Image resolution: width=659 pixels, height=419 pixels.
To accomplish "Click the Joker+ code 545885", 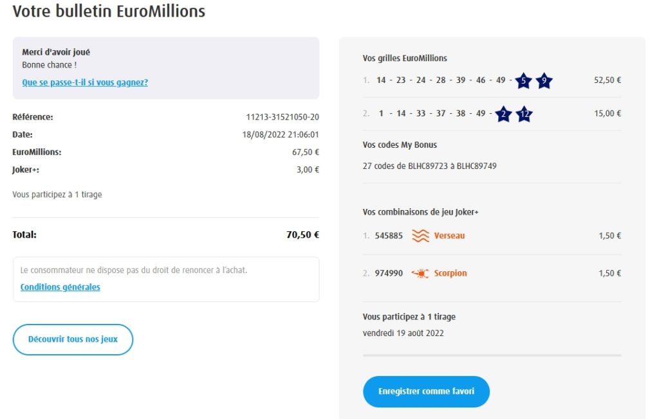I will [x=389, y=236].
